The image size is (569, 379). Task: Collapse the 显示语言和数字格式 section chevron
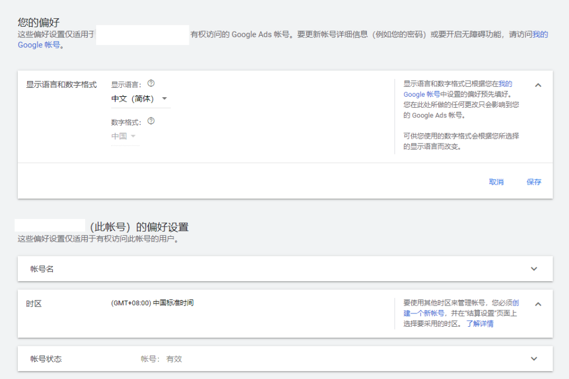(x=538, y=85)
